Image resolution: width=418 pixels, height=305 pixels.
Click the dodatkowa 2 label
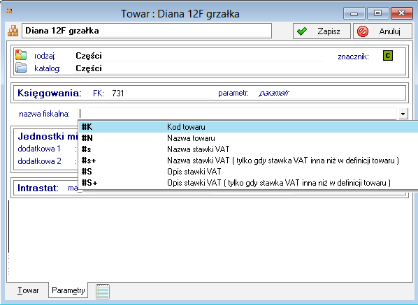click(39, 161)
